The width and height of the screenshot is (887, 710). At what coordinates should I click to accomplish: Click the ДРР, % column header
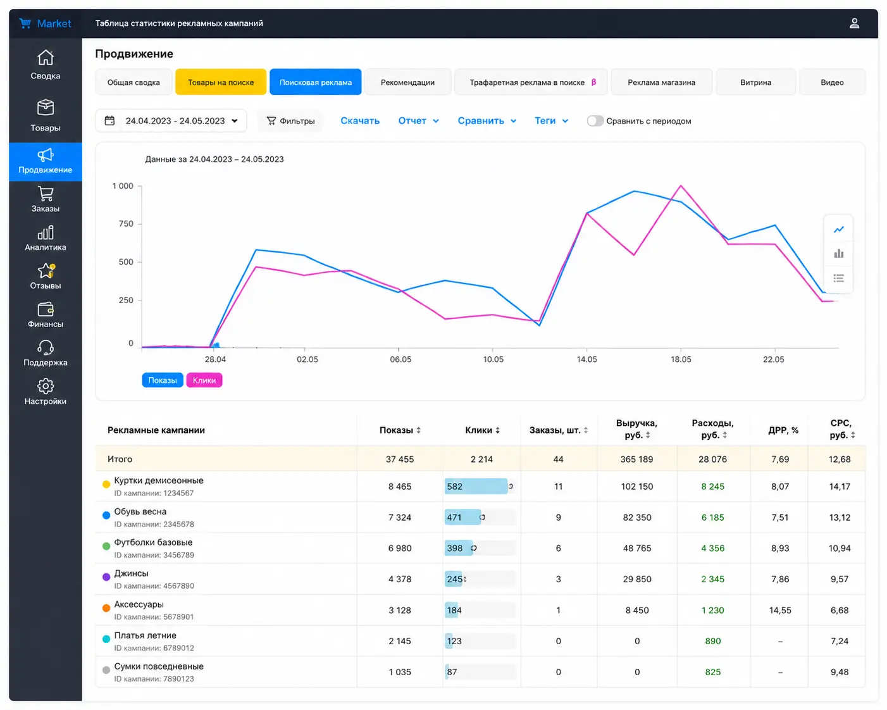(783, 430)
